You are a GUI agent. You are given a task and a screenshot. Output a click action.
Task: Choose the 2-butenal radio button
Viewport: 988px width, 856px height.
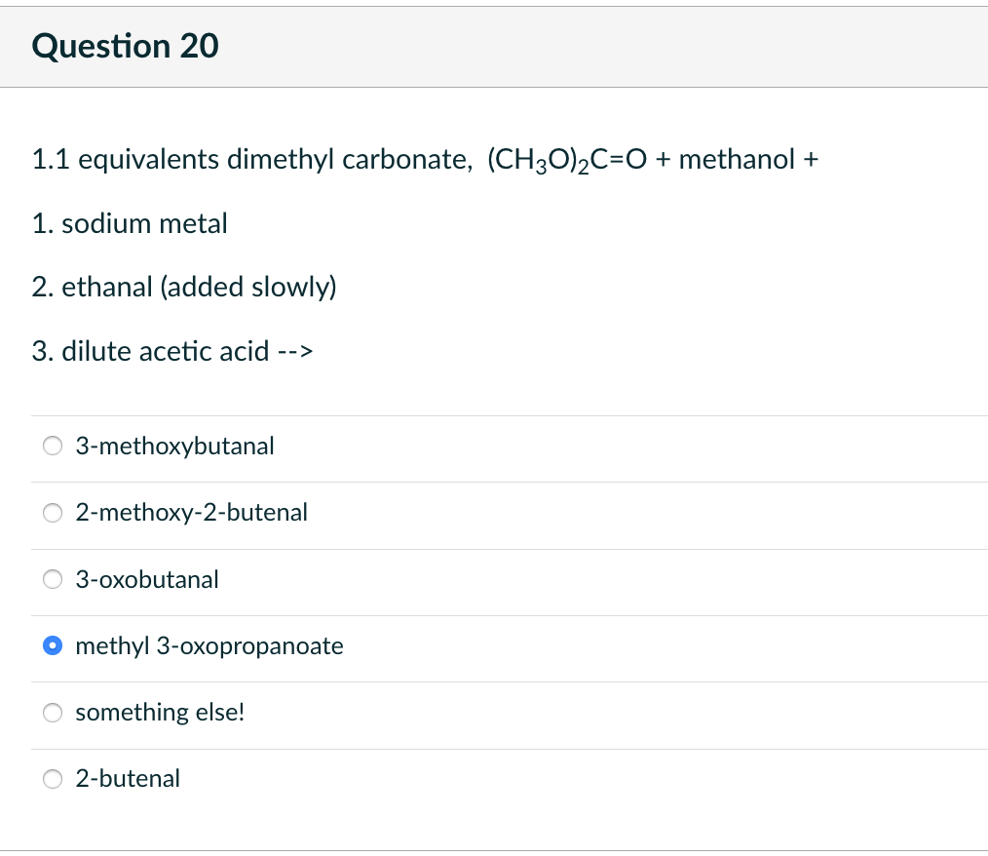(53, 779)
